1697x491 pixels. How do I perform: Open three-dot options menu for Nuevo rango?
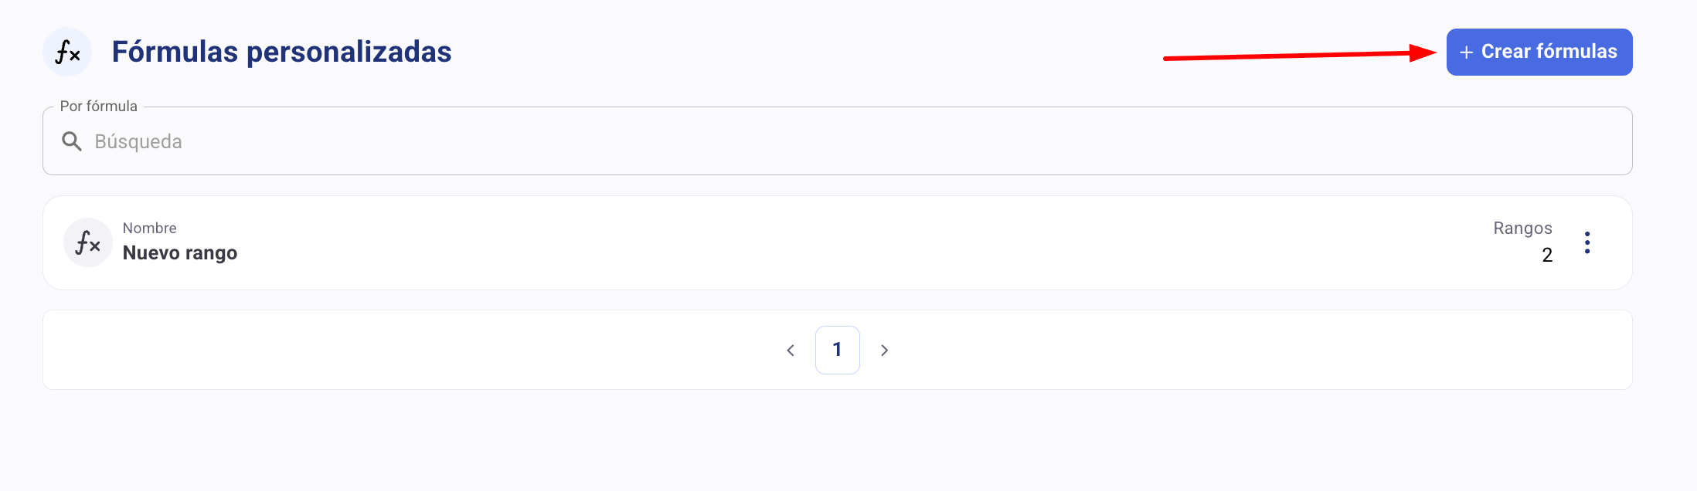[x=1586, y=242]
